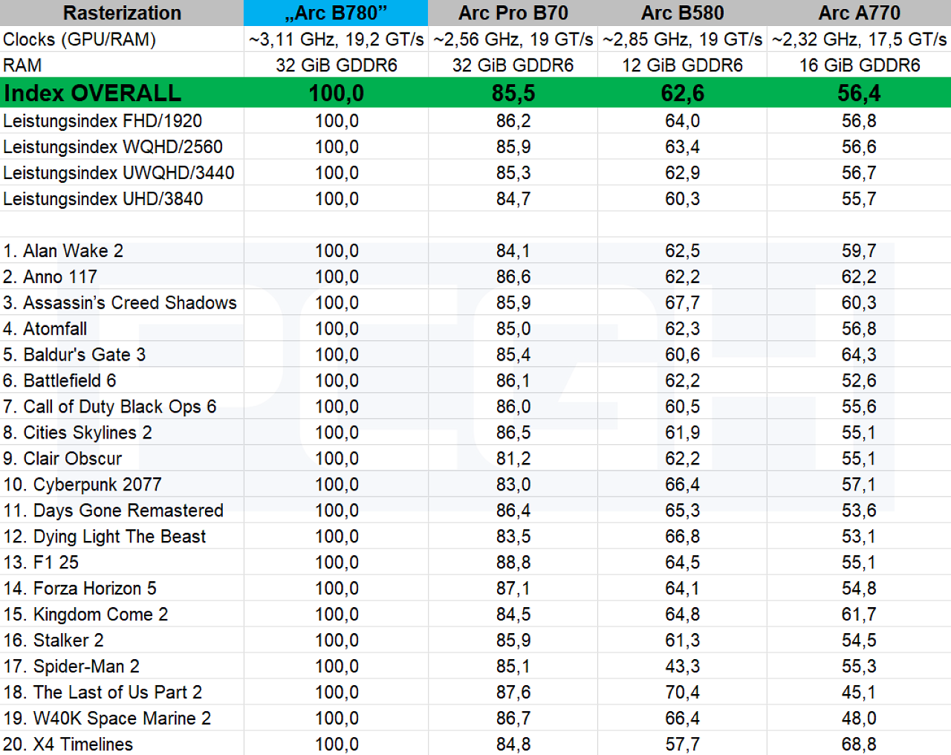
Task: Select the "4. Atomfall" row label
Action: tap(45, 329)
